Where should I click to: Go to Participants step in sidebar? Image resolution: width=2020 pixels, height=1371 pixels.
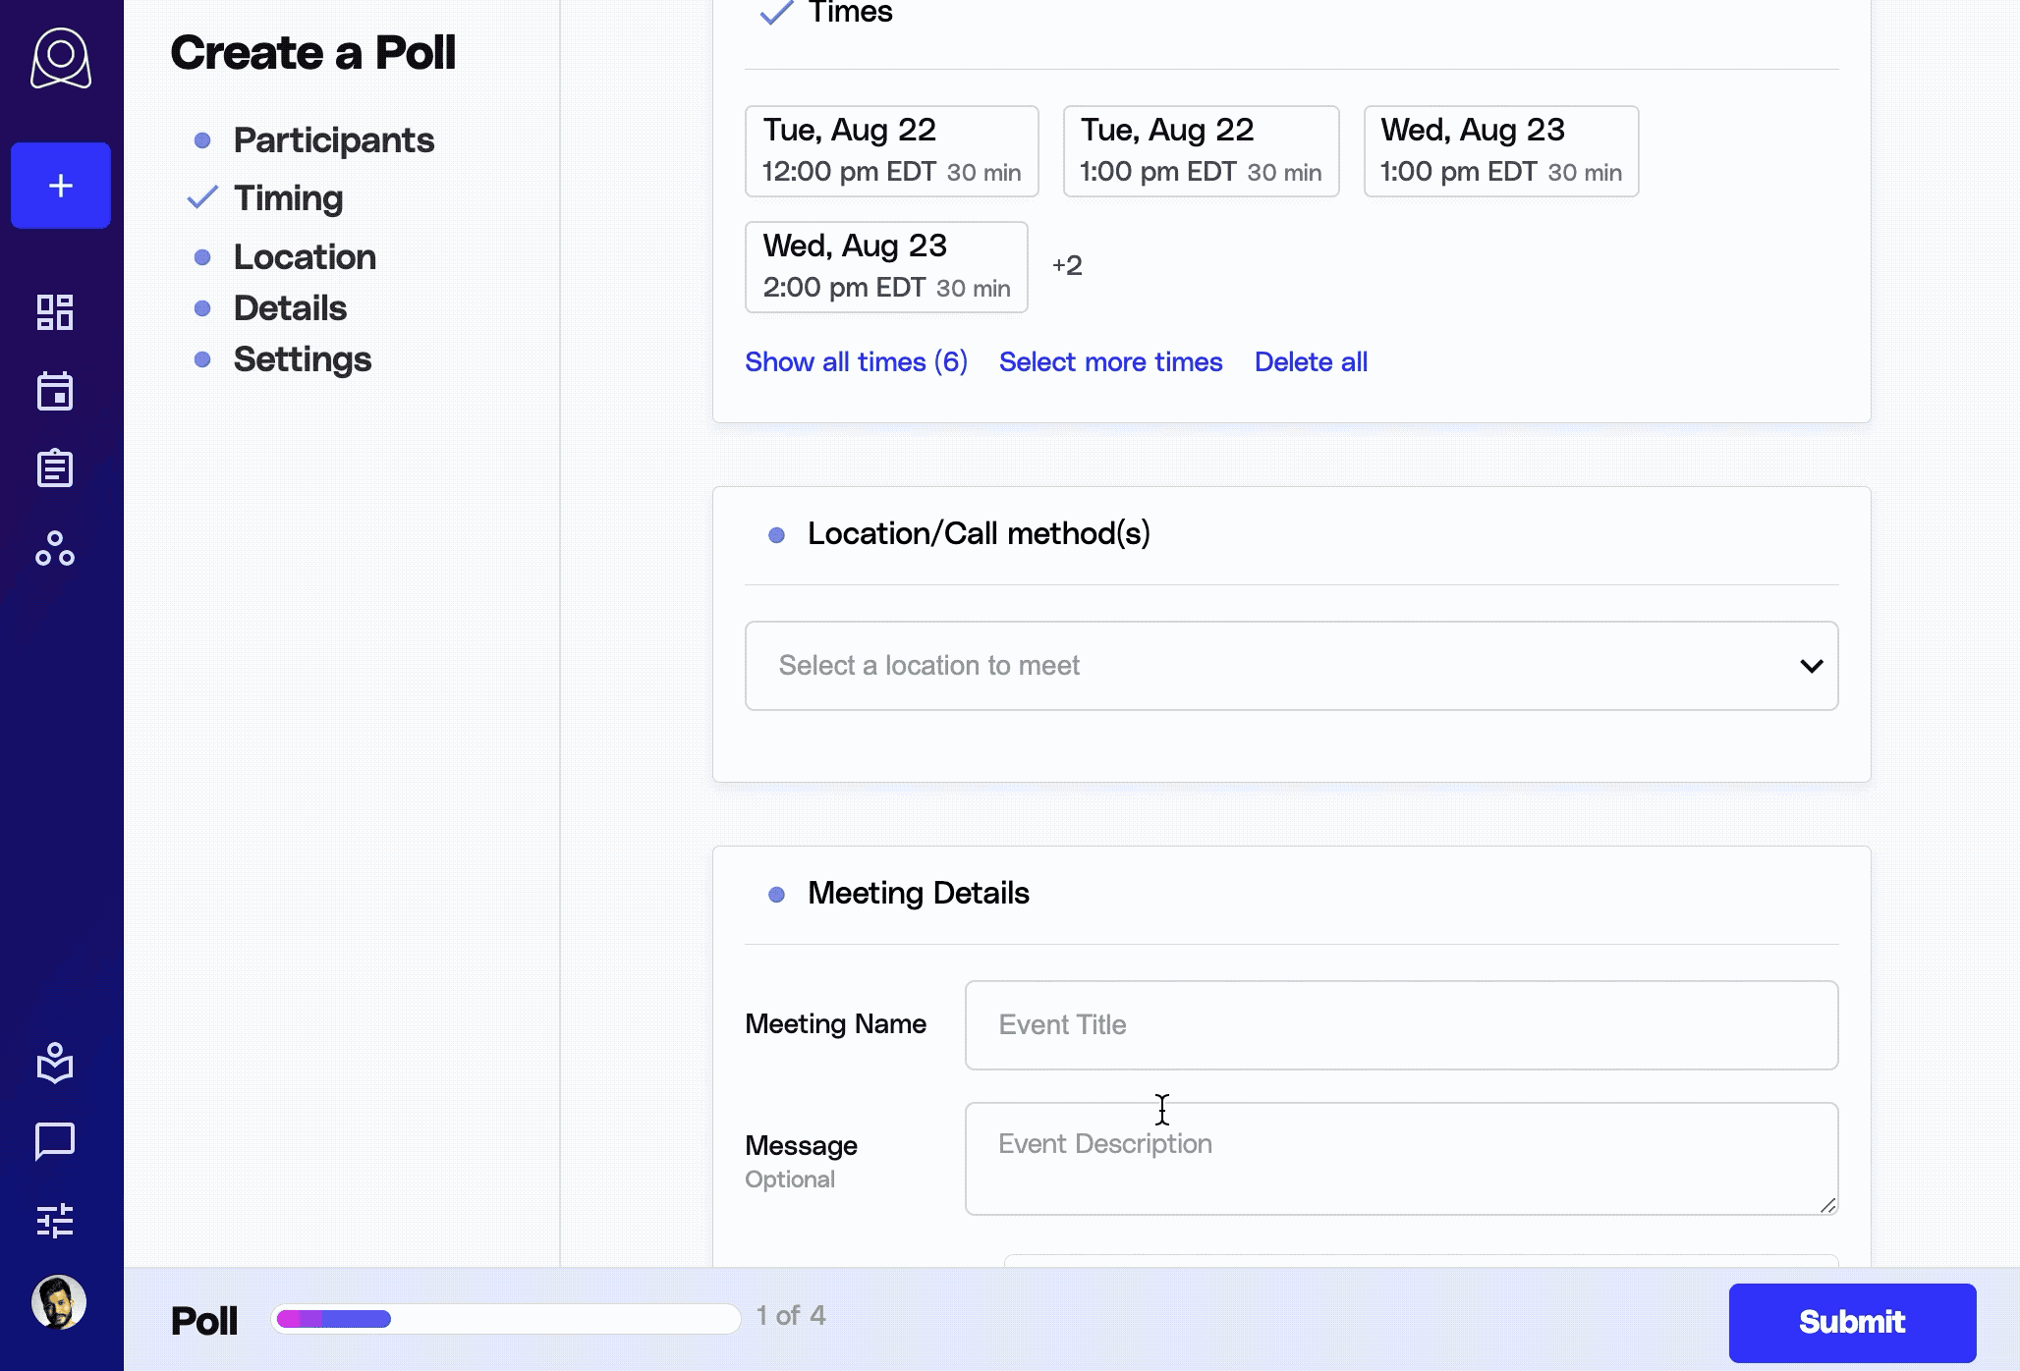[333, 140]
